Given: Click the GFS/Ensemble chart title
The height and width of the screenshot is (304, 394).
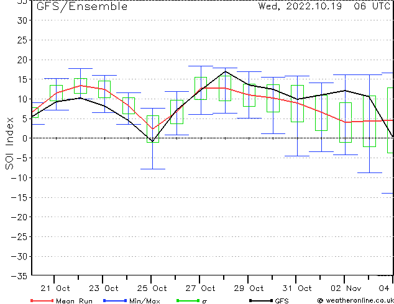Looking at the screenshot, I should (x=82, y=7).
